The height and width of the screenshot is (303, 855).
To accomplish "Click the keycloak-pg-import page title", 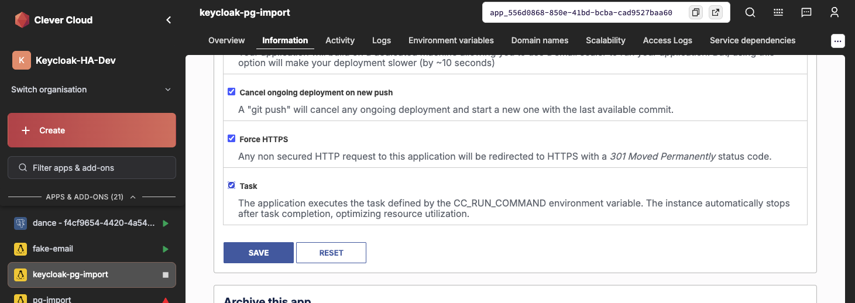I will point(245,12).
